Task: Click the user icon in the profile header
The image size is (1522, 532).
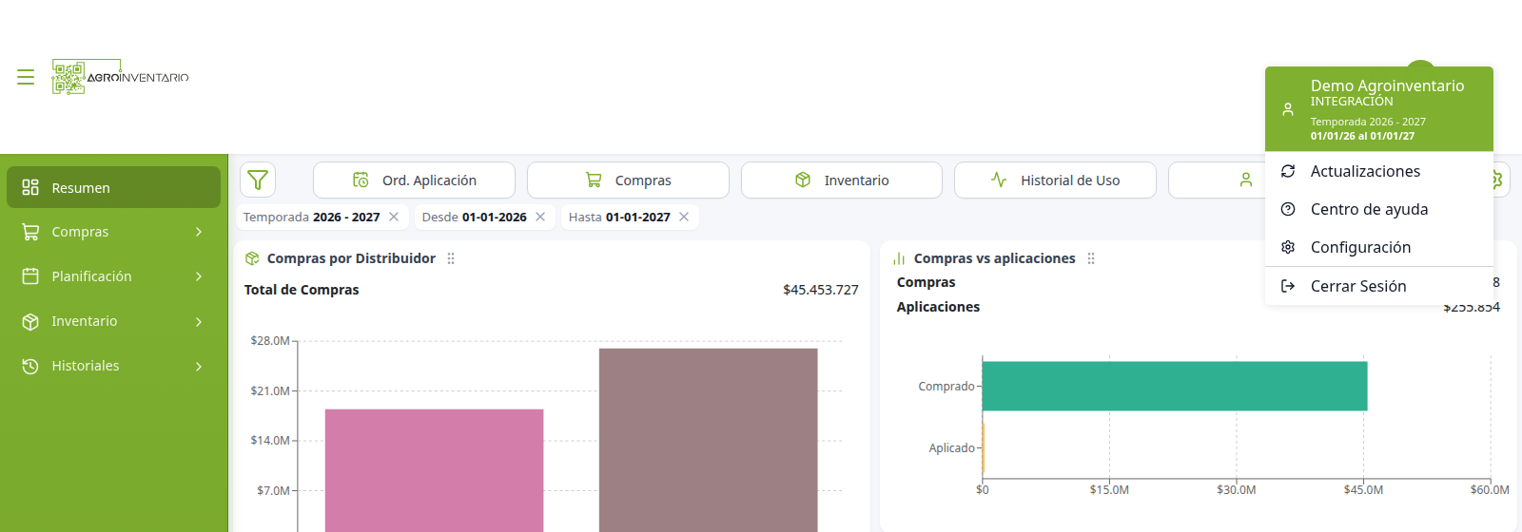Action: click(x=1288, y=109)
